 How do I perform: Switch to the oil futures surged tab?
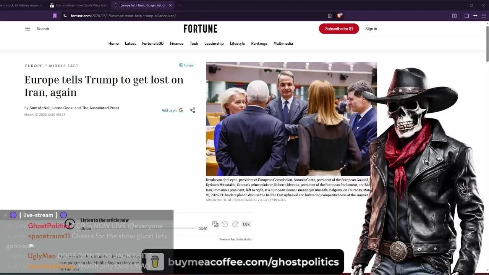21,5
